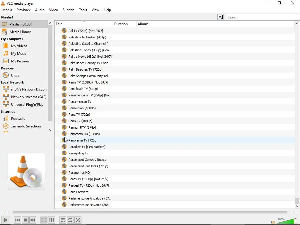Open My Videos folder
This screenshot has height=225, width=300.
tap(24, 46)
